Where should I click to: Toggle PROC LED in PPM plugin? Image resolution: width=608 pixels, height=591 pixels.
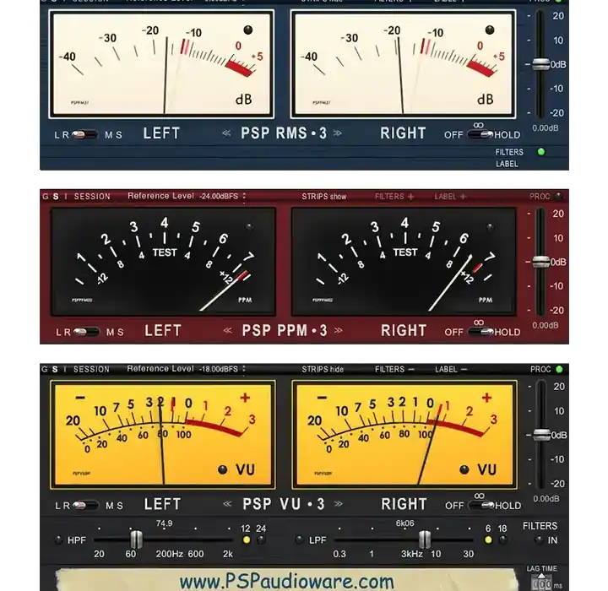pyautogui.click(x=559, y=197)
